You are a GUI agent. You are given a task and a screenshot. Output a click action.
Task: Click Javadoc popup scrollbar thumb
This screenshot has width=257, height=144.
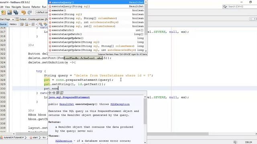click(145, 111)
